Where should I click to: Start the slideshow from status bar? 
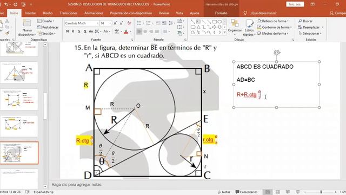[x=298, y=192]
